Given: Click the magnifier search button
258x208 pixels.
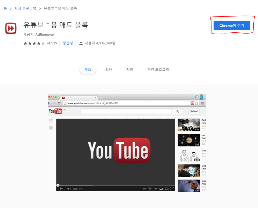Looking at the screenshot, I should [178, 111].
